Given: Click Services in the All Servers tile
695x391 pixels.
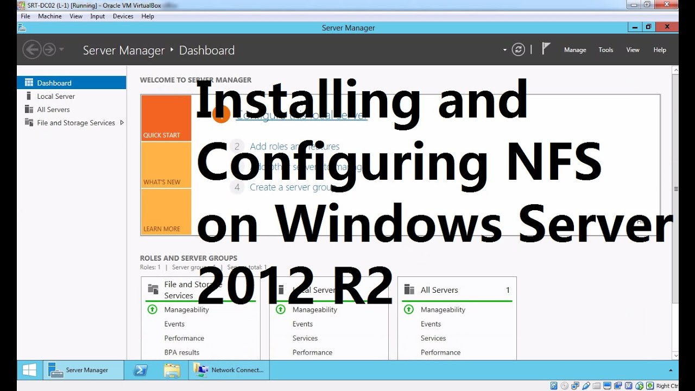Looking at the screenshot, I should click(x=433, y=338).
